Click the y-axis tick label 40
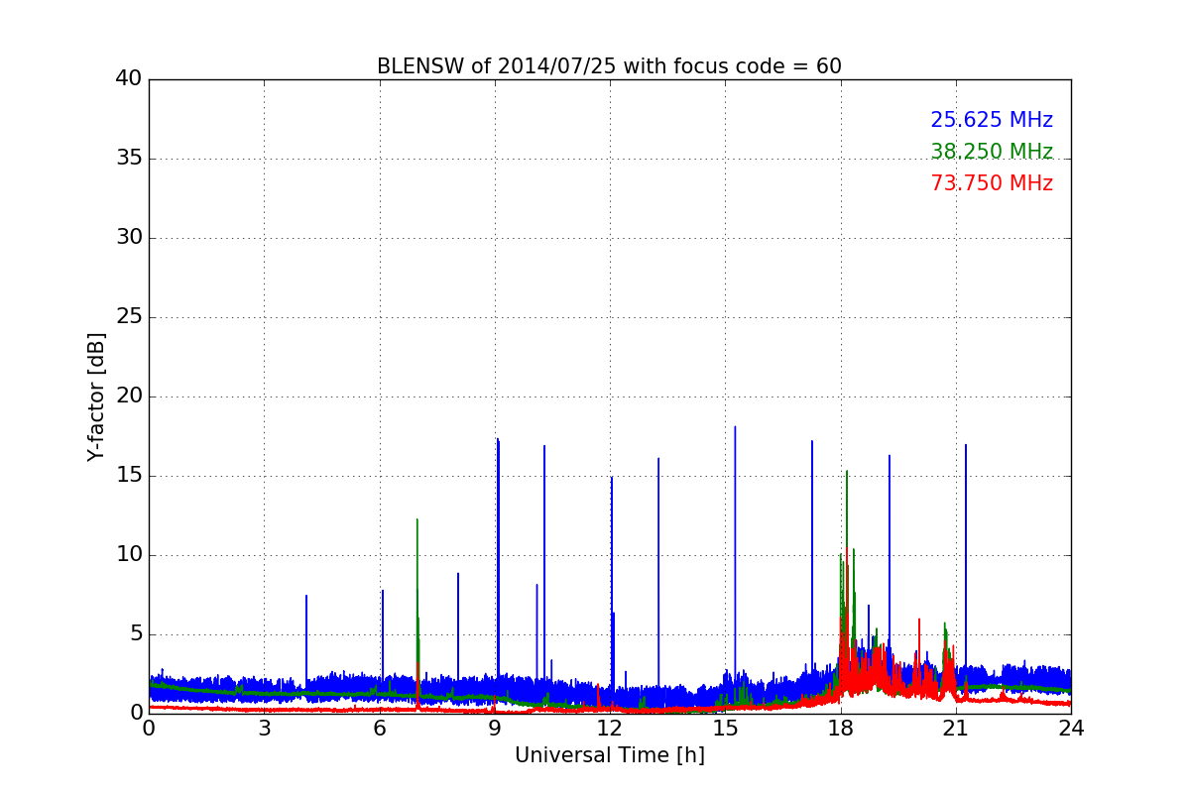1190x793 pixels. [x=128, y=79]
